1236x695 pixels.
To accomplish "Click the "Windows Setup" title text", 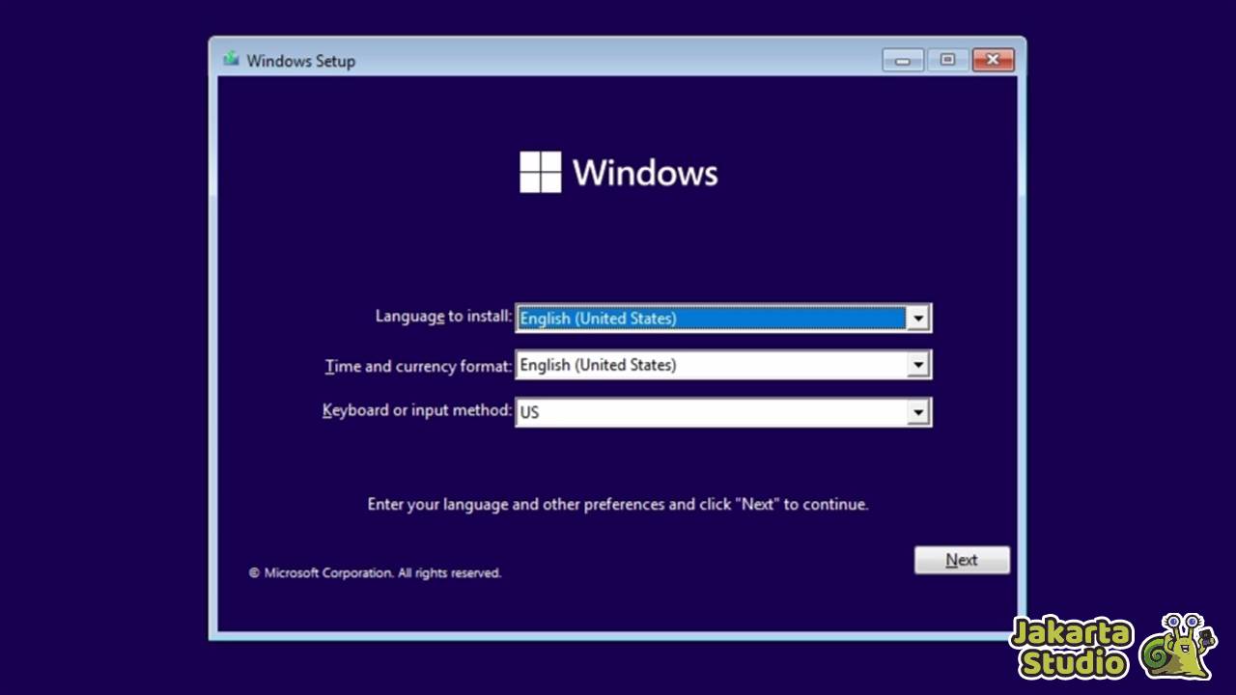I will pyautogui.click(x=300, y=60).
